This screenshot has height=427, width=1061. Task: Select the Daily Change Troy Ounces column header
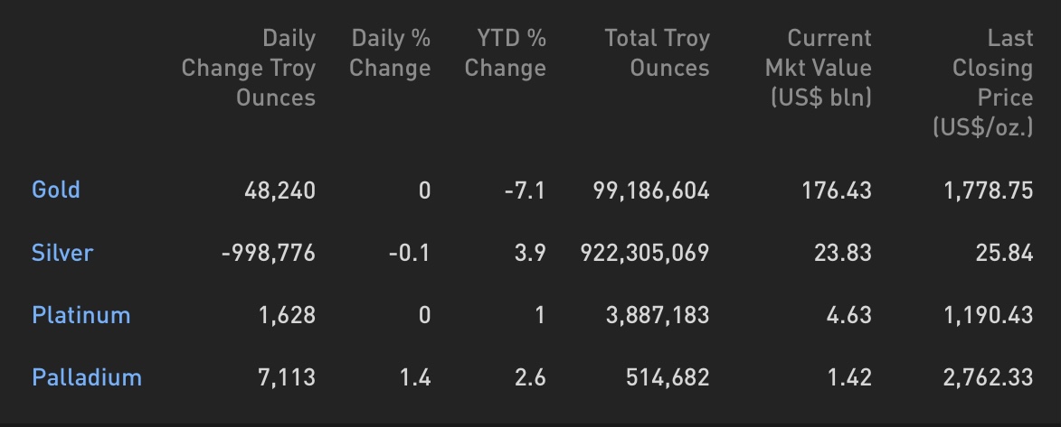tap(249, 68)
